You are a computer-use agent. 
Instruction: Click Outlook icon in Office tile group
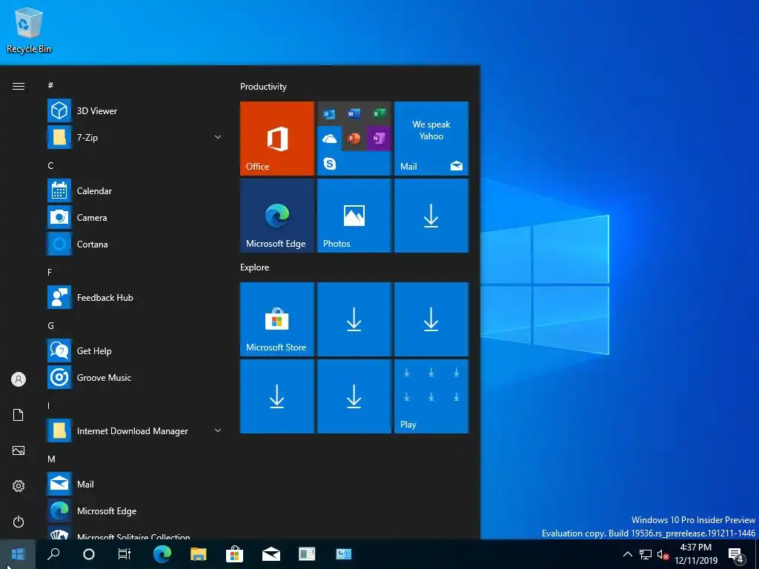(x=330, y=113)
